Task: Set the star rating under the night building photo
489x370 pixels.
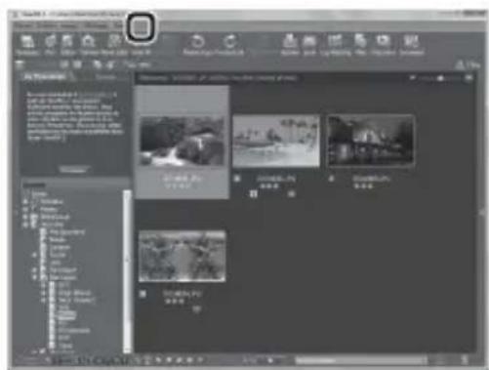Action: point(363,186)
